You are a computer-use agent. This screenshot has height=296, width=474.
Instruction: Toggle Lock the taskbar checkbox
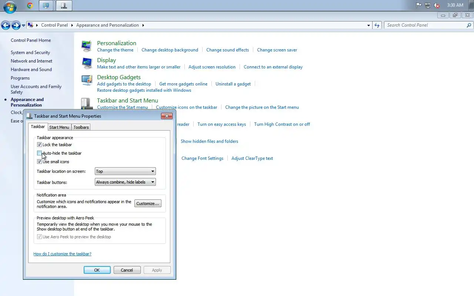pos(39,145)
